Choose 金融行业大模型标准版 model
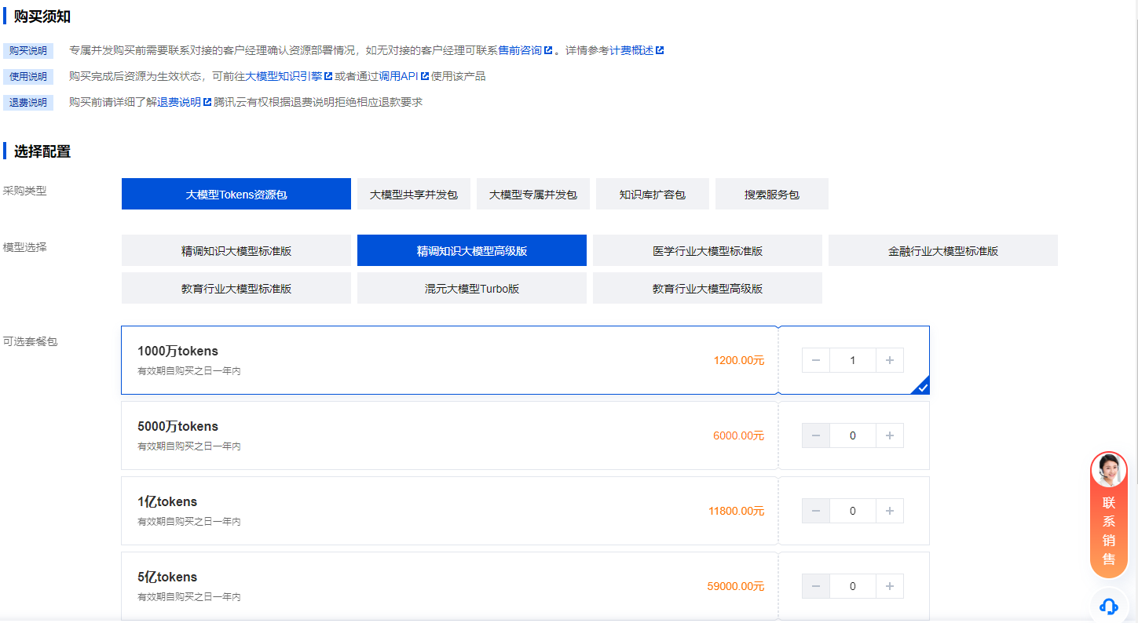The height and width of the screenshot is (623, 1138). coord(943,250)
